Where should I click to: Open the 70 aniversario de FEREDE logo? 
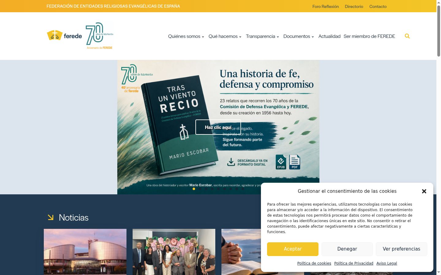(x=100, y=35)
